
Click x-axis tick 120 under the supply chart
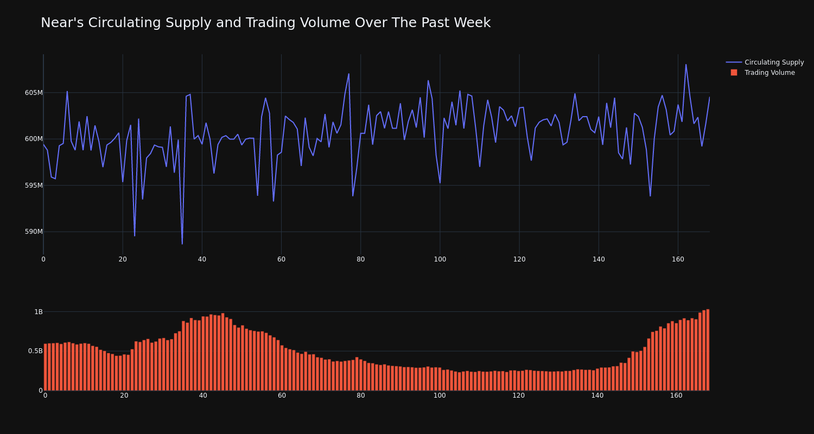pos(519,259)
